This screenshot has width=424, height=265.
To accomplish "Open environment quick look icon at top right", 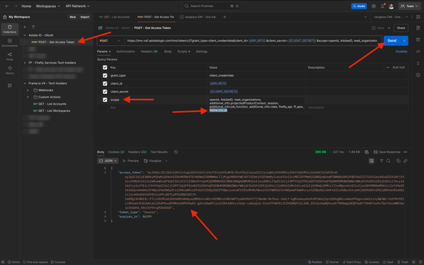I will [x=418, y=17].
